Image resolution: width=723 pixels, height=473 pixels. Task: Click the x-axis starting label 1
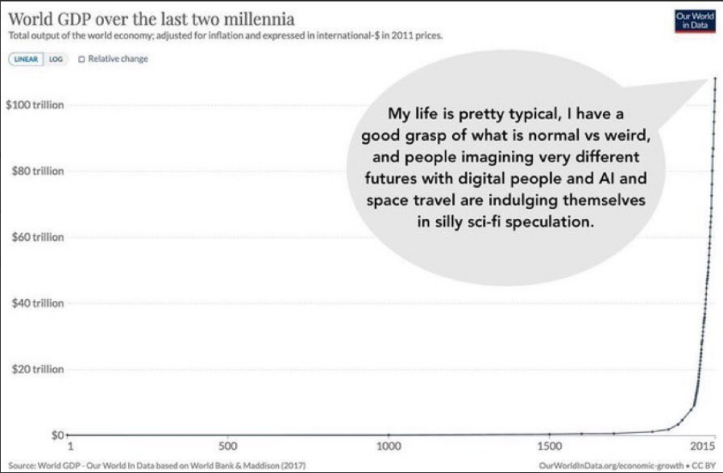71,446
